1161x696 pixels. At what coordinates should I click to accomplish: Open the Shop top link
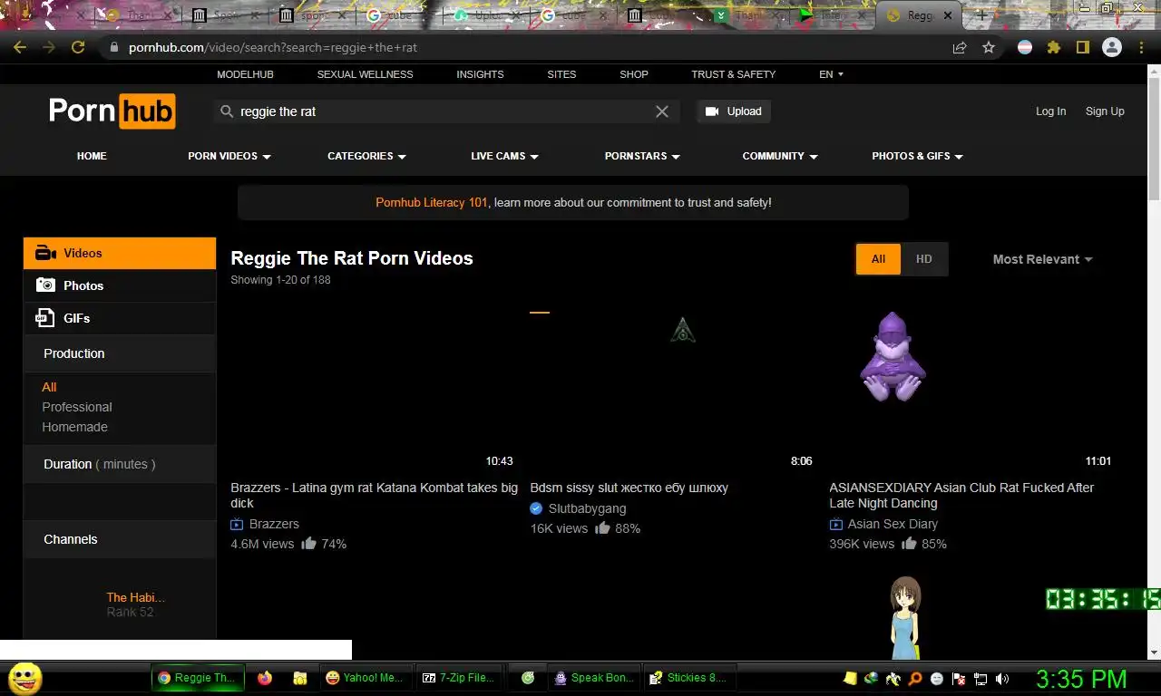(634, 74)
